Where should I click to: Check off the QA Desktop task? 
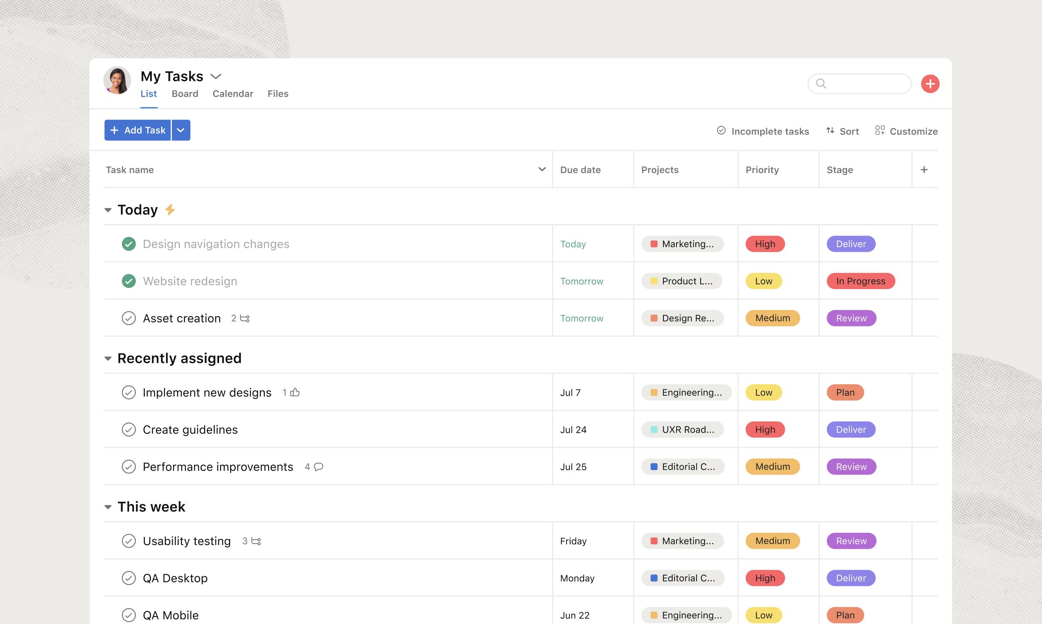pyautogui.click(x=128, y=578)
